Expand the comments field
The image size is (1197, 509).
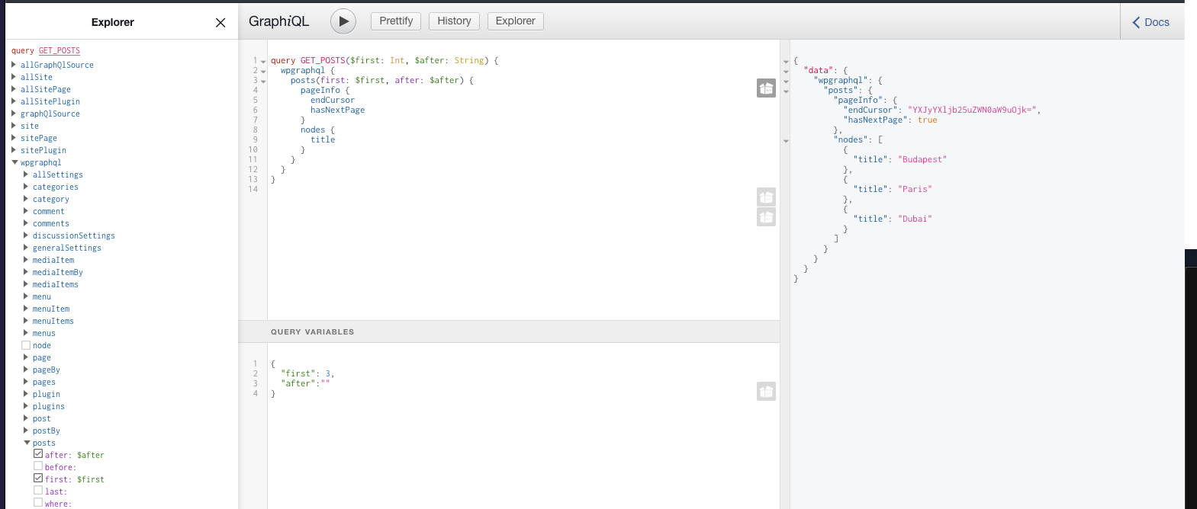click(26, 223)
